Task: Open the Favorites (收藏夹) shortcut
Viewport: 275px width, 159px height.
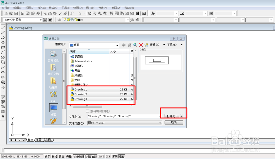Action: click(53, 83)
